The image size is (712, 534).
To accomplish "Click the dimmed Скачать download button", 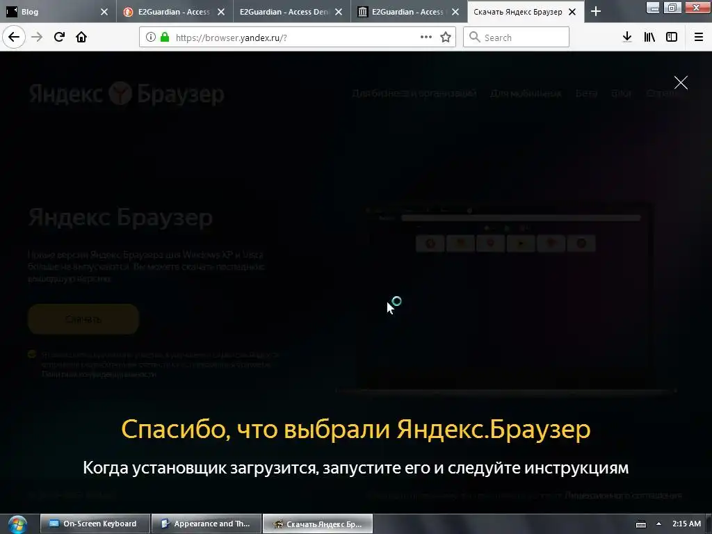I will (x=83, y=319).
